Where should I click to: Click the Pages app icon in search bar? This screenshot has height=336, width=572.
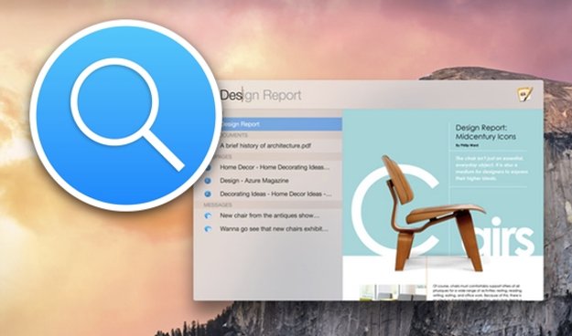click(x=524, y=95)
